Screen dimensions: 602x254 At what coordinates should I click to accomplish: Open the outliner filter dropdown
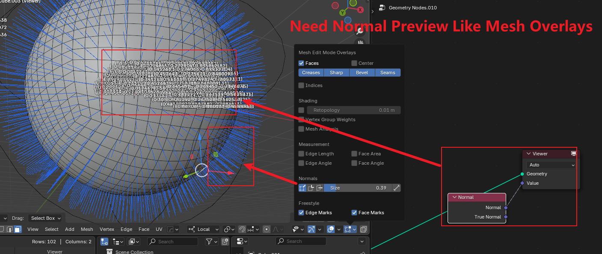pos(211,242)
